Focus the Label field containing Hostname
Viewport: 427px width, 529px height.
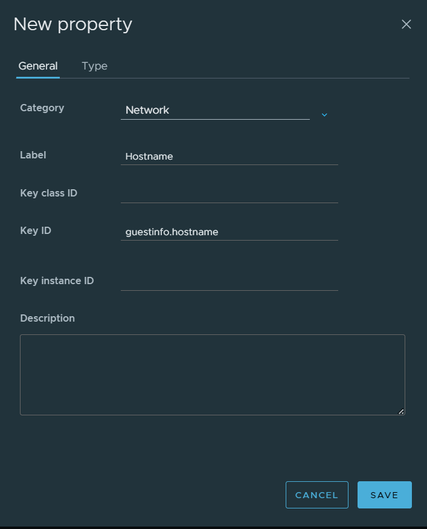(229, 157)
